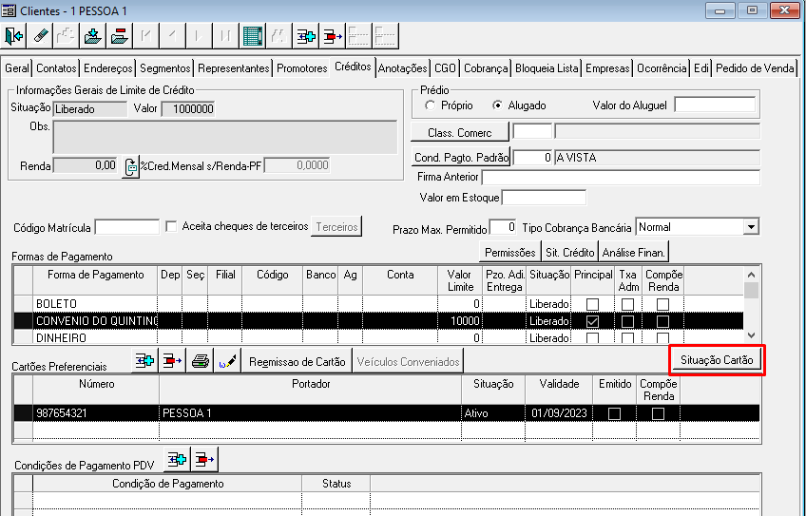Click the top toolbar insert row icon
The width and height of the screenshot is (806, 516).
pyautogui.click(x=306, y=36)
